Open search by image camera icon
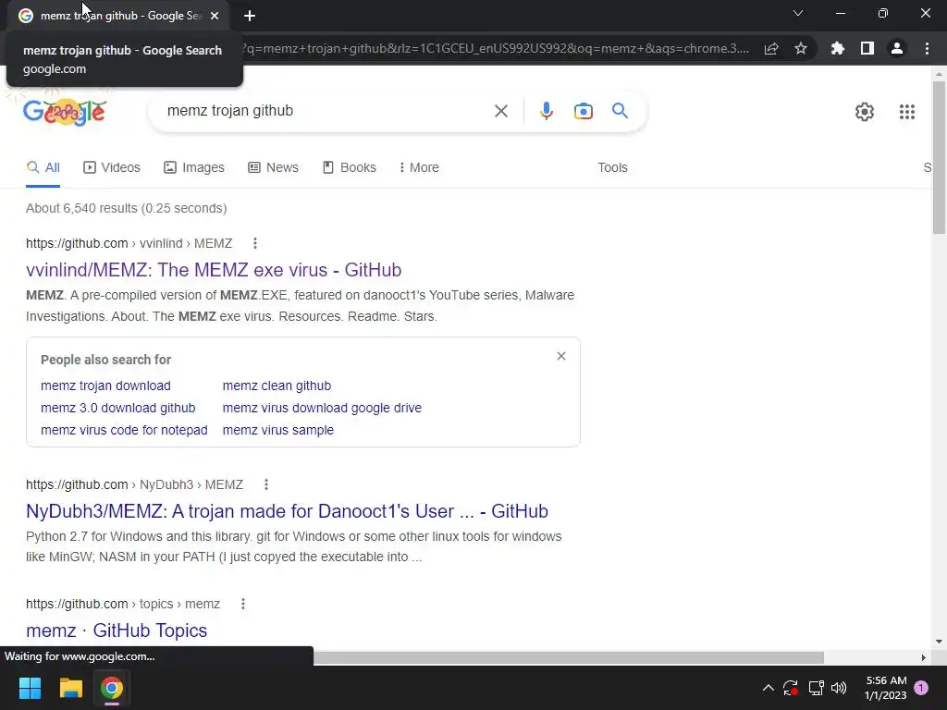Screen dimensions: 947x710 point(583,111)
